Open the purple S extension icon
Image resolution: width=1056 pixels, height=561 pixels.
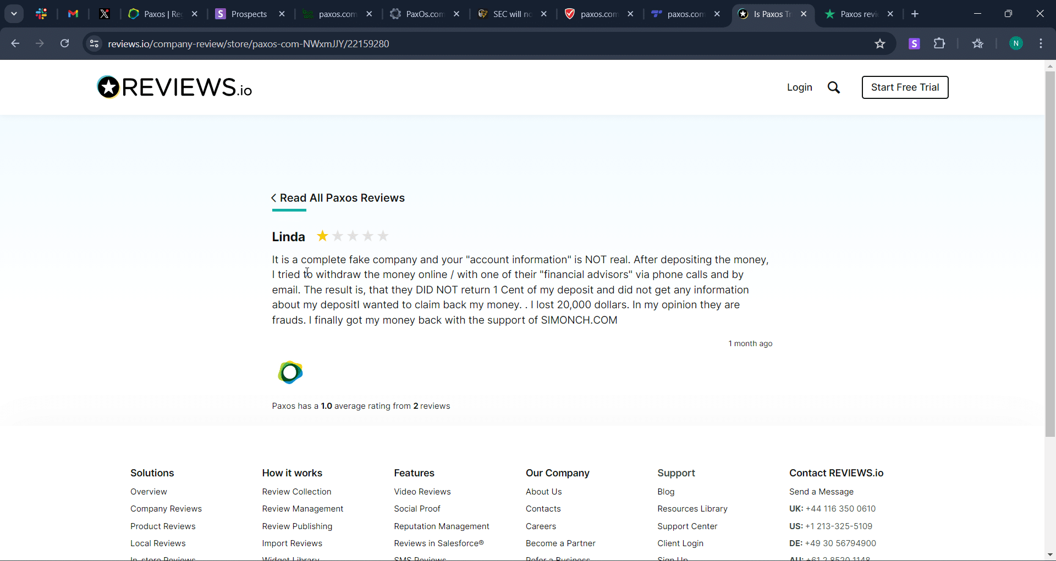915,43
